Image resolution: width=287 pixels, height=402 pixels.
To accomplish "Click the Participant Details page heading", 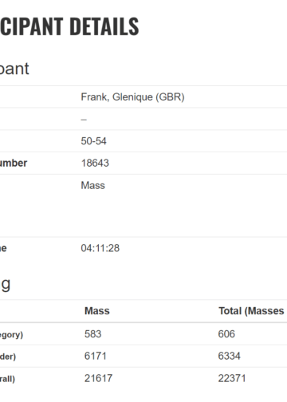I will coord(69,26).
